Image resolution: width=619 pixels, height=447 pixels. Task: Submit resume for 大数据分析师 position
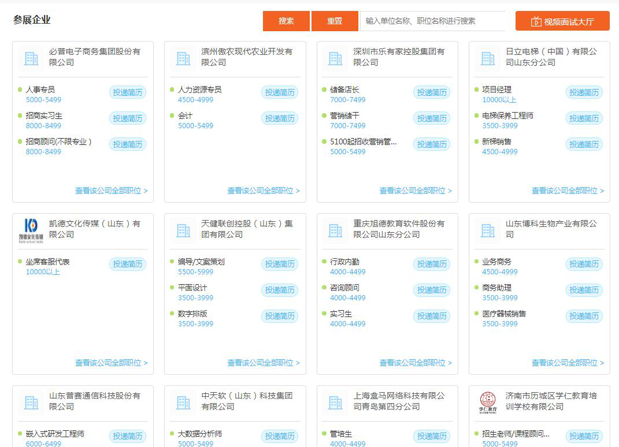[280, 436]
